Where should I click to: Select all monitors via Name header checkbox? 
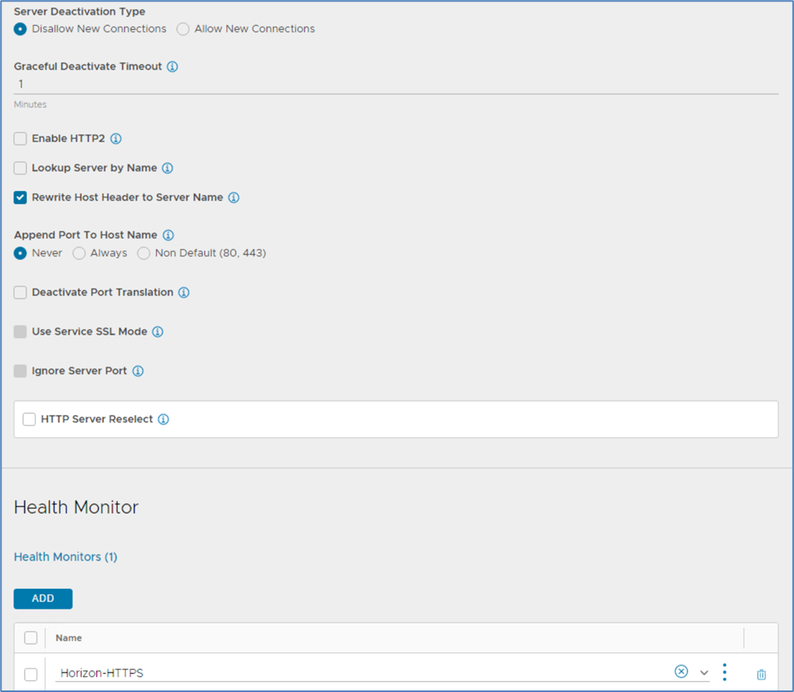(x=31, y=638)
